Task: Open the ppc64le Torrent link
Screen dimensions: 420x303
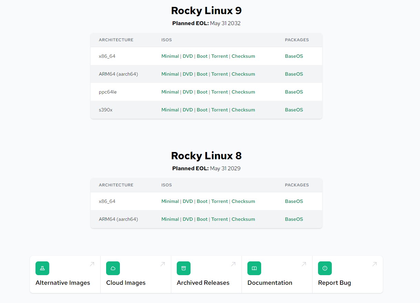Action: point(219,92)
